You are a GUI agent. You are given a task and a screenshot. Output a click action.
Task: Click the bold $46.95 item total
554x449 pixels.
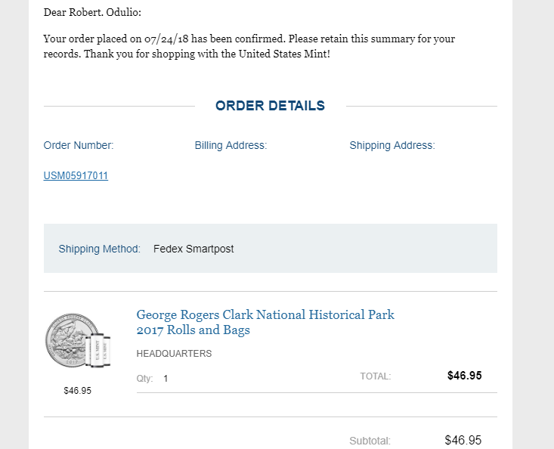pyautogui.click(x=464, y=376)
